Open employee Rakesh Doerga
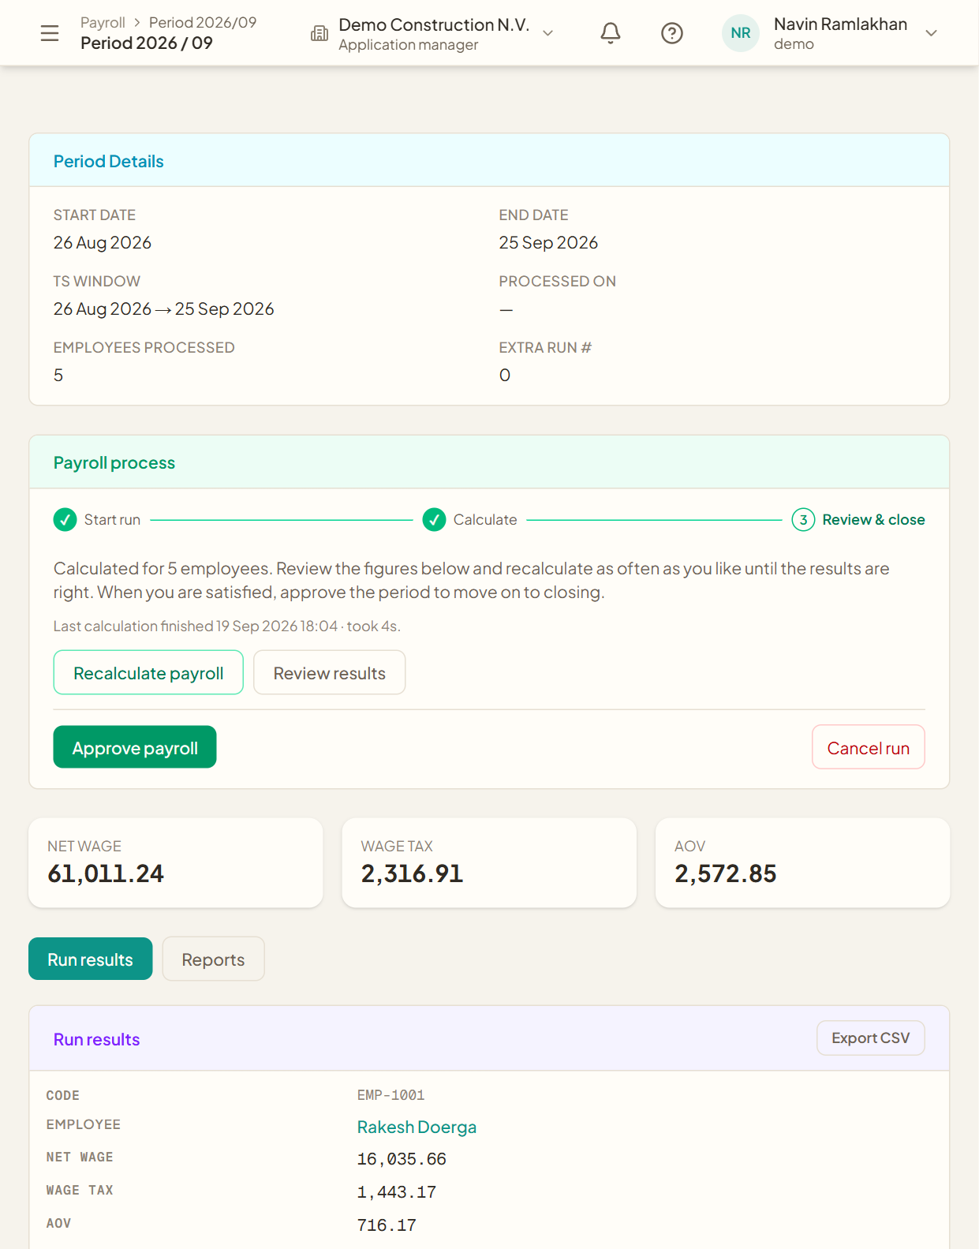This screenshot has width=979, height=1249. pyautogui.click(x=417, y=1127)
